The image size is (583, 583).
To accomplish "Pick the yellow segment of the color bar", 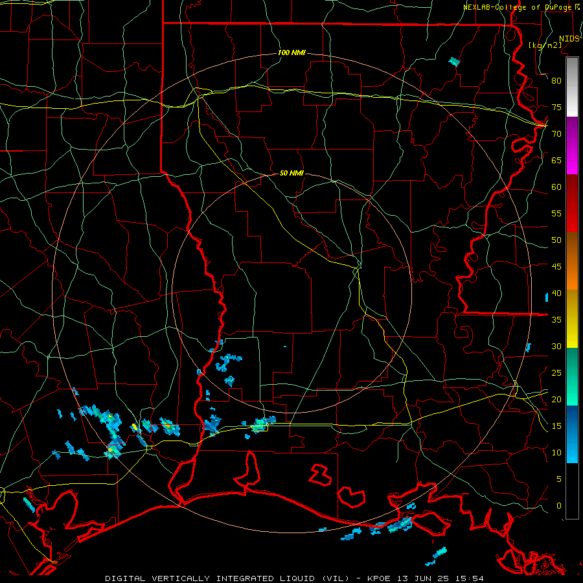I will [x=572, y=319].
